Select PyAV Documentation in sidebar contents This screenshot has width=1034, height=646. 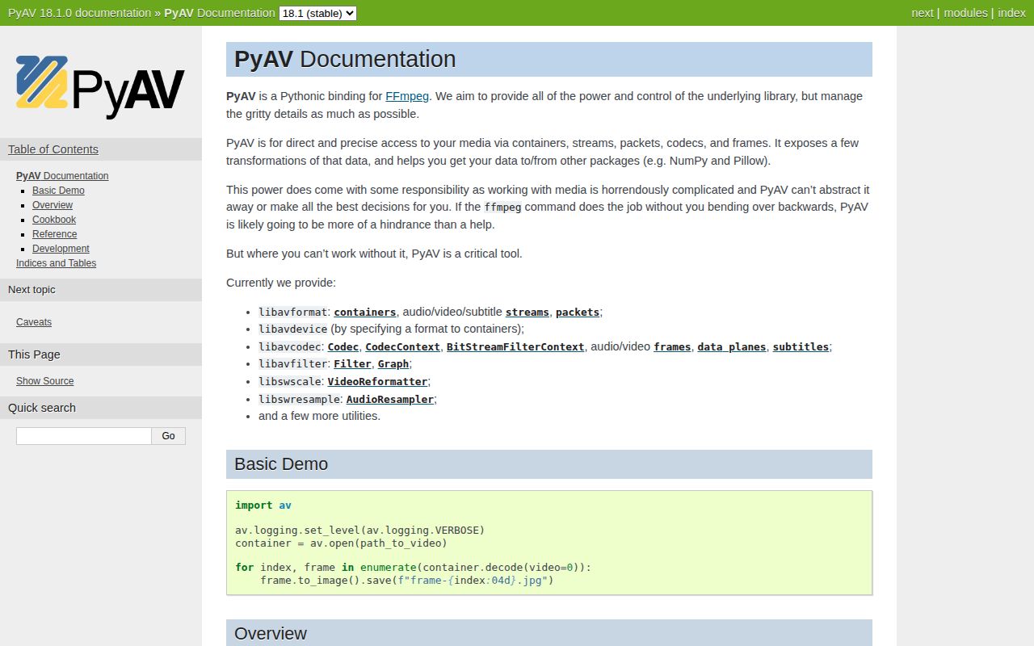62,176
